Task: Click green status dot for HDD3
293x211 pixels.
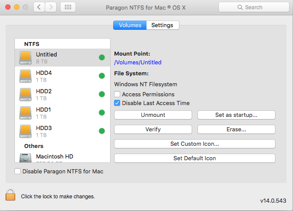Action: click(x=102, y=131)
